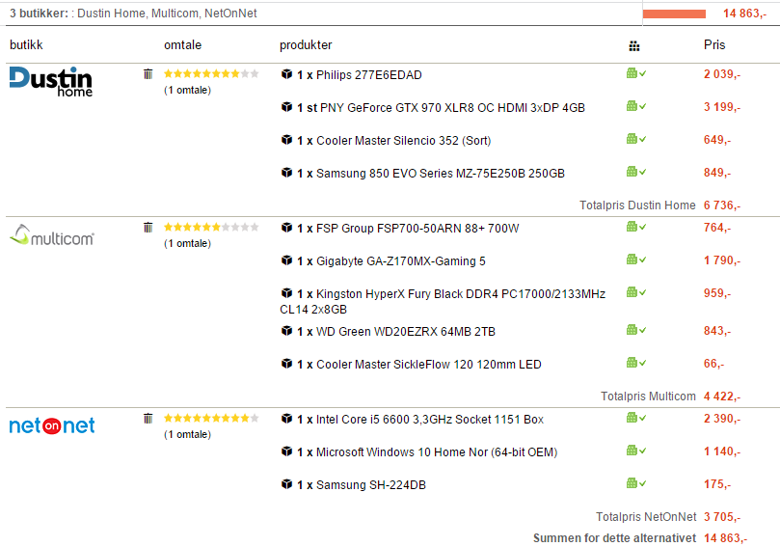Click Totalpris NetOnNet 3 705,-

pos(722,517)
